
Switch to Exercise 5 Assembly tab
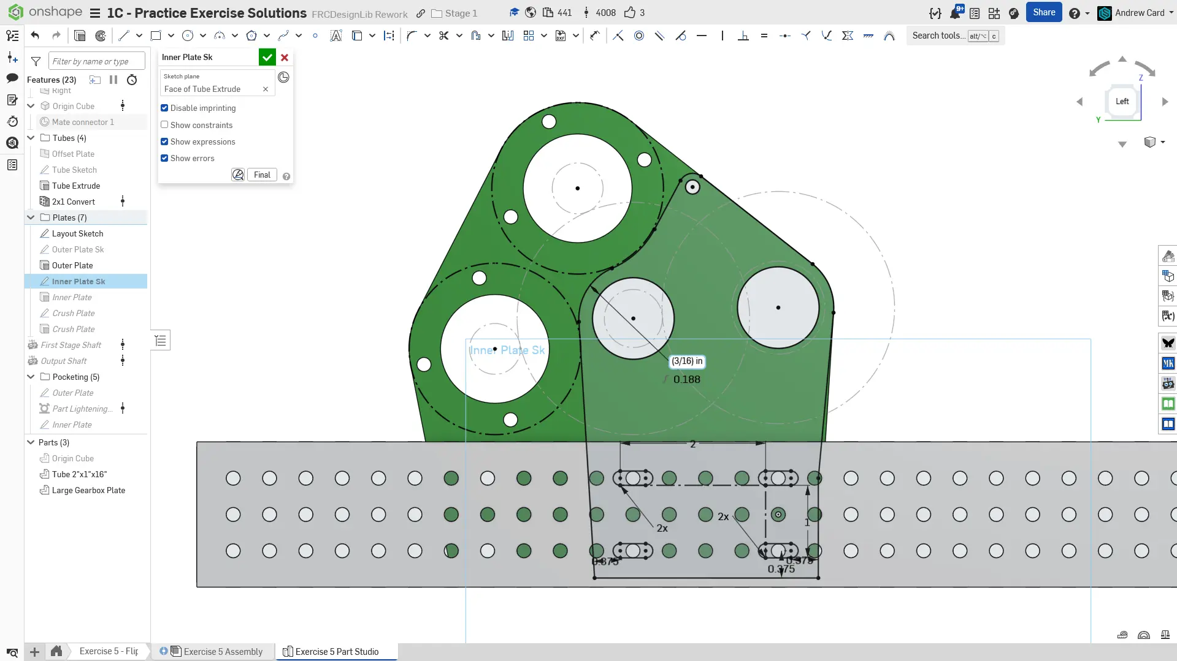(x=223, y=651)
